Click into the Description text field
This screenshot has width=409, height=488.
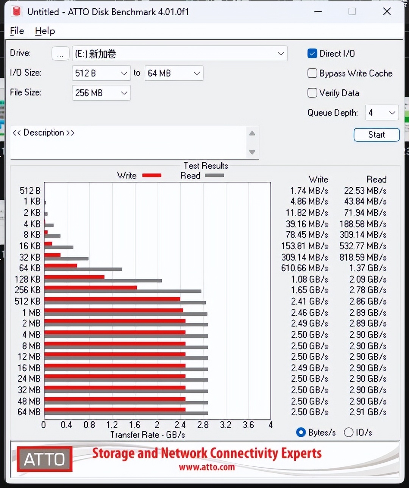[x=129, y=142]
